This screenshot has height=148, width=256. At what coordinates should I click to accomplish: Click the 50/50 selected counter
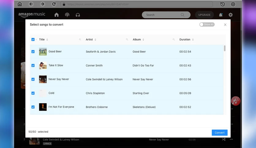pyautogui.click(x=38, y=132)
